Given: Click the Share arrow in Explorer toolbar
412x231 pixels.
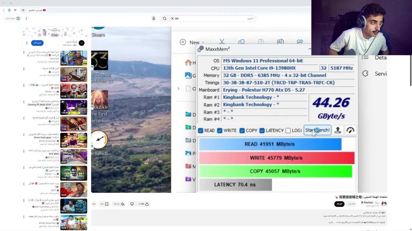Looking at the screenshot, I should coord(300,42).
